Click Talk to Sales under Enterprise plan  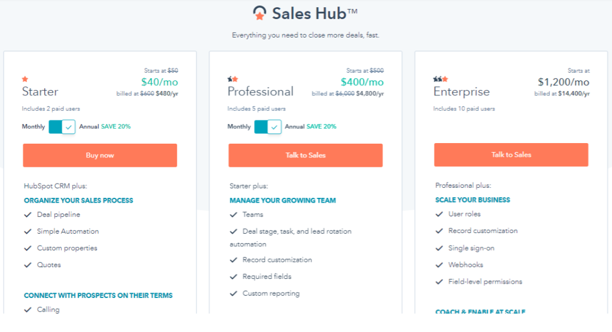coord(511,154)
